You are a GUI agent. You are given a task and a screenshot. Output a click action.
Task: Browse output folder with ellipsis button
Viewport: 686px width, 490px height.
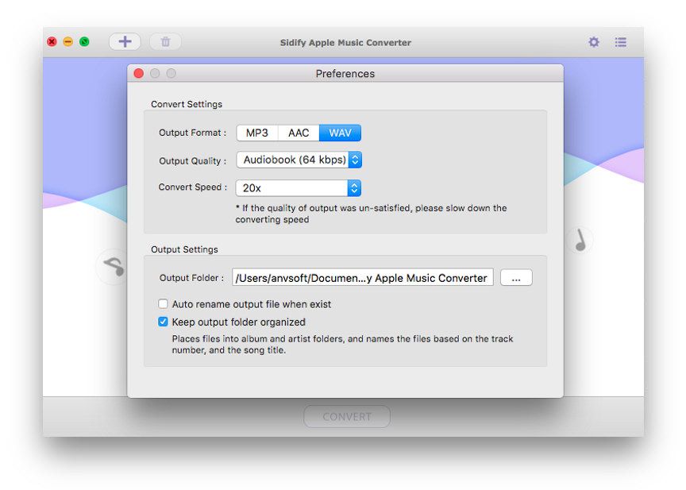516,278
